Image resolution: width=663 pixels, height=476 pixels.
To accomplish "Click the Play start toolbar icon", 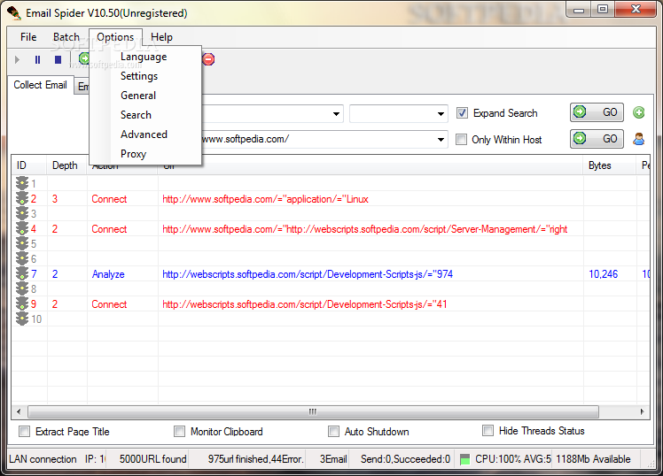I will [x=18, y=59].
